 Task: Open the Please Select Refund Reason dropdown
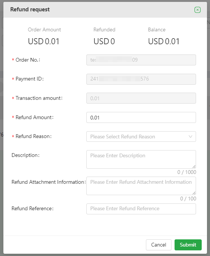(141, 137)
